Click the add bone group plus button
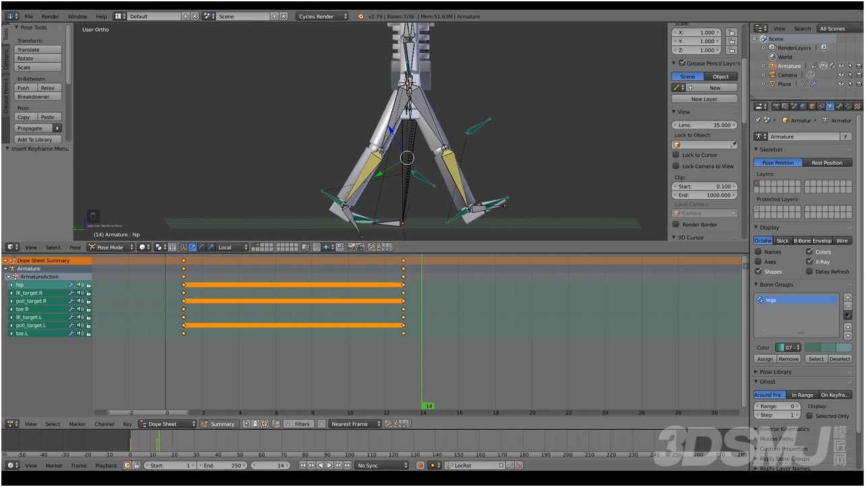 click(848, 297)
